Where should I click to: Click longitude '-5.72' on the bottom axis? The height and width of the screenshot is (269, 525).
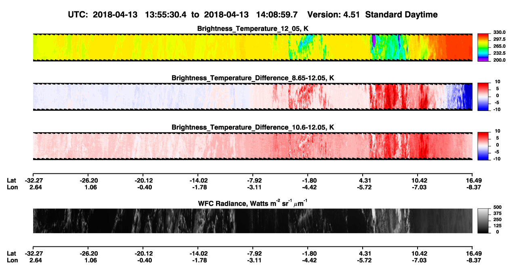coord(363,260)
